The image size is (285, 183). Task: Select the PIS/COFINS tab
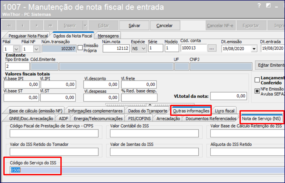(x=139, y=118)
